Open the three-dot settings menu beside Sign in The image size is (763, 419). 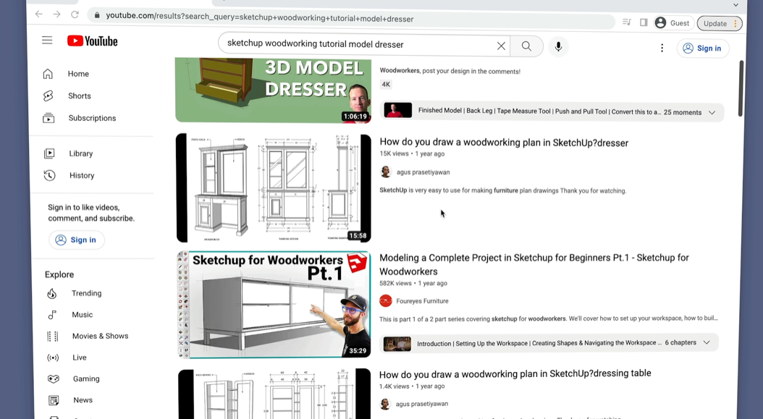(x=662, y=48)
